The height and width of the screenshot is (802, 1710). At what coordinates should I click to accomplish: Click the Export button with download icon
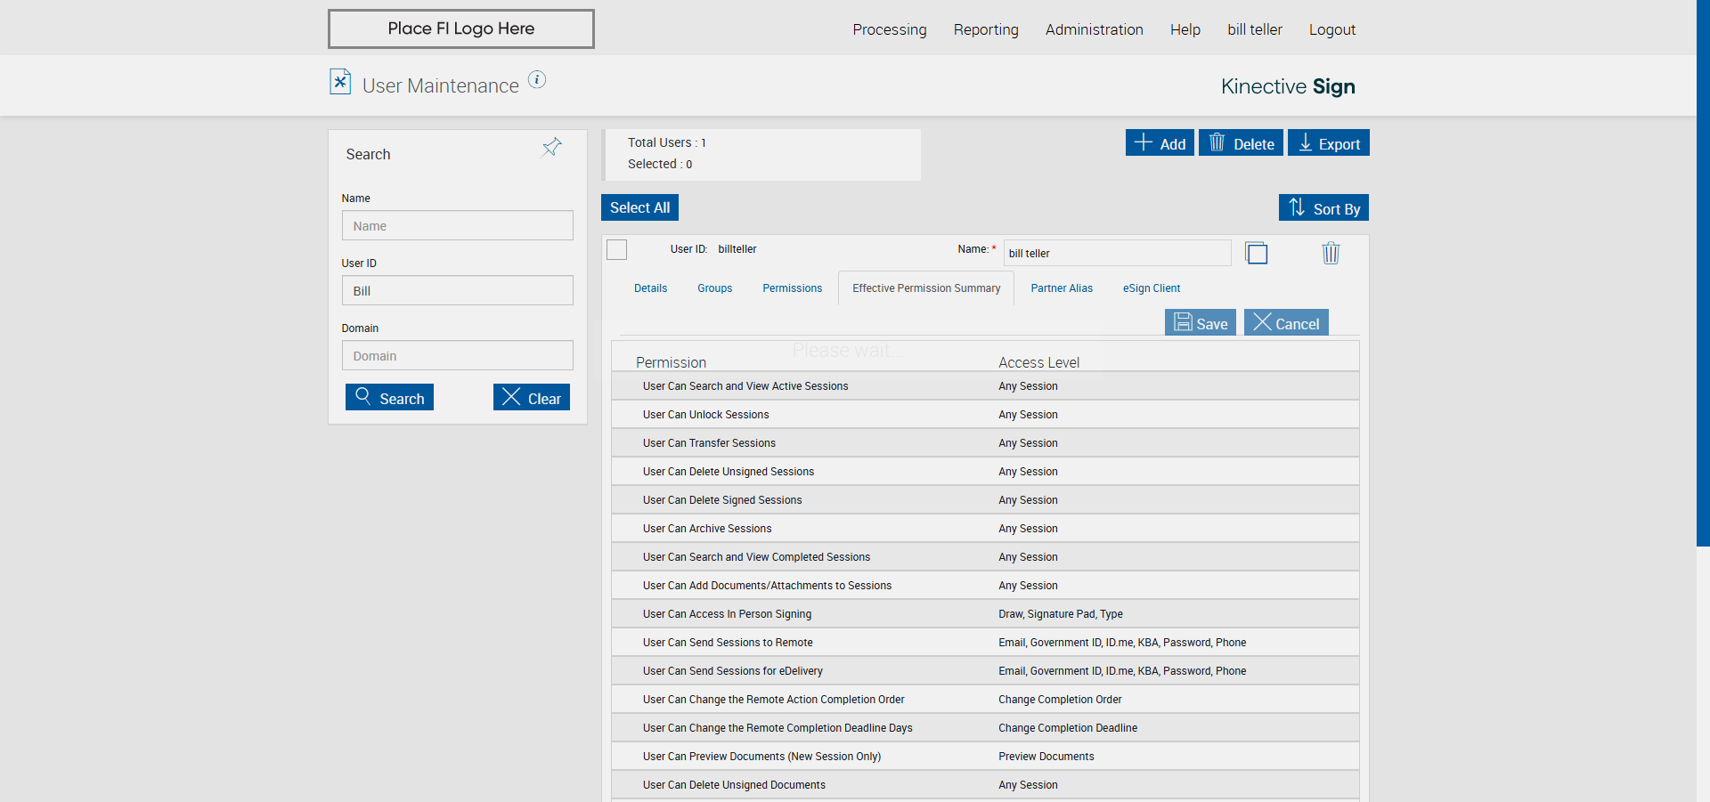click(1328, 143)
